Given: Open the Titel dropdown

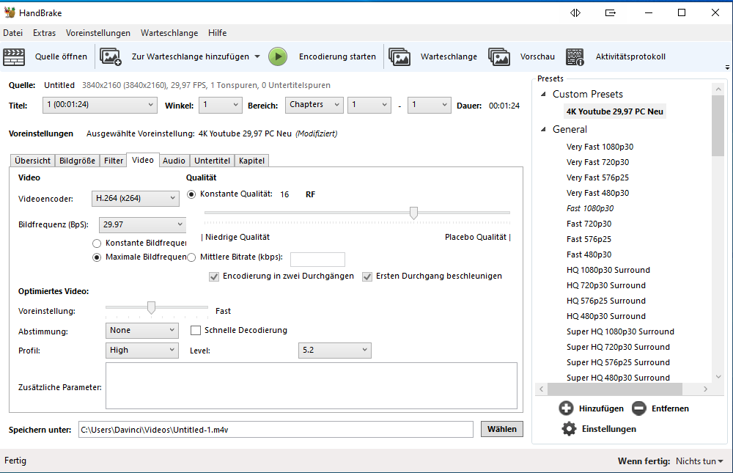Looking at the screenshot, I should tap(100, 105).
